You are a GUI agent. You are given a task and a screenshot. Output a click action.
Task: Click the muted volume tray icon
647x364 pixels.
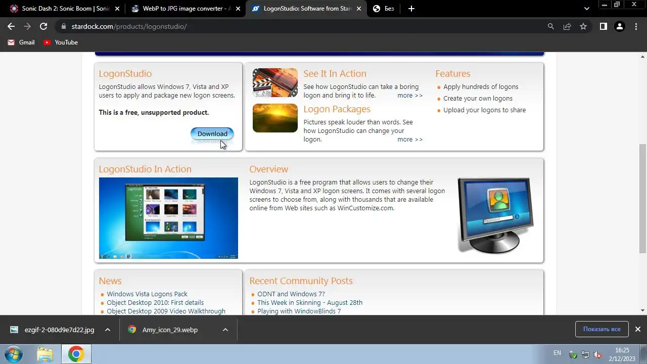point(598,354)
